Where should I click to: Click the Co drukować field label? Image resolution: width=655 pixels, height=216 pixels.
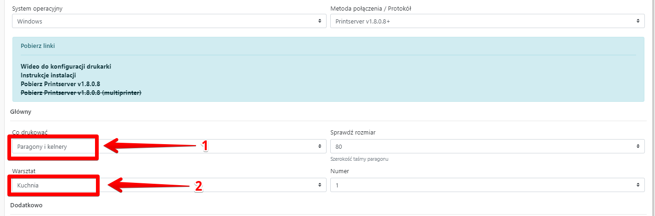click(x=30, y=133)
